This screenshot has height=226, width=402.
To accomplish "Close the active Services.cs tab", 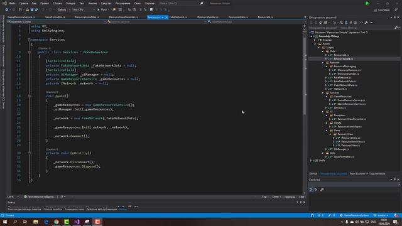I will (x=166, y=17).
